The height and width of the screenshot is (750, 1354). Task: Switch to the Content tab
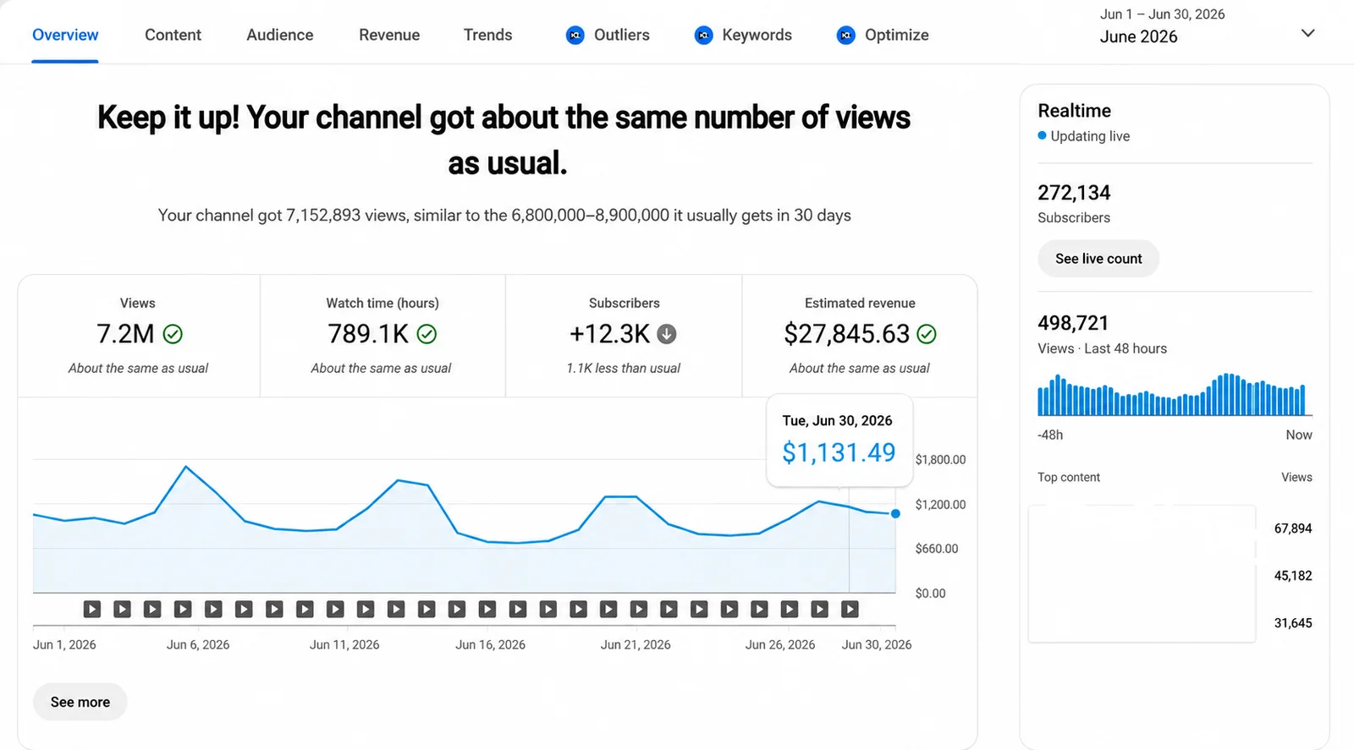[173, 35]
